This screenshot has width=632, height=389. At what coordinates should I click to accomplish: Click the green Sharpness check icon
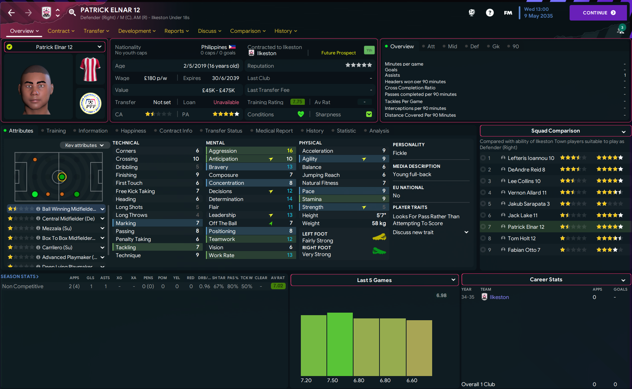(369, 114)
